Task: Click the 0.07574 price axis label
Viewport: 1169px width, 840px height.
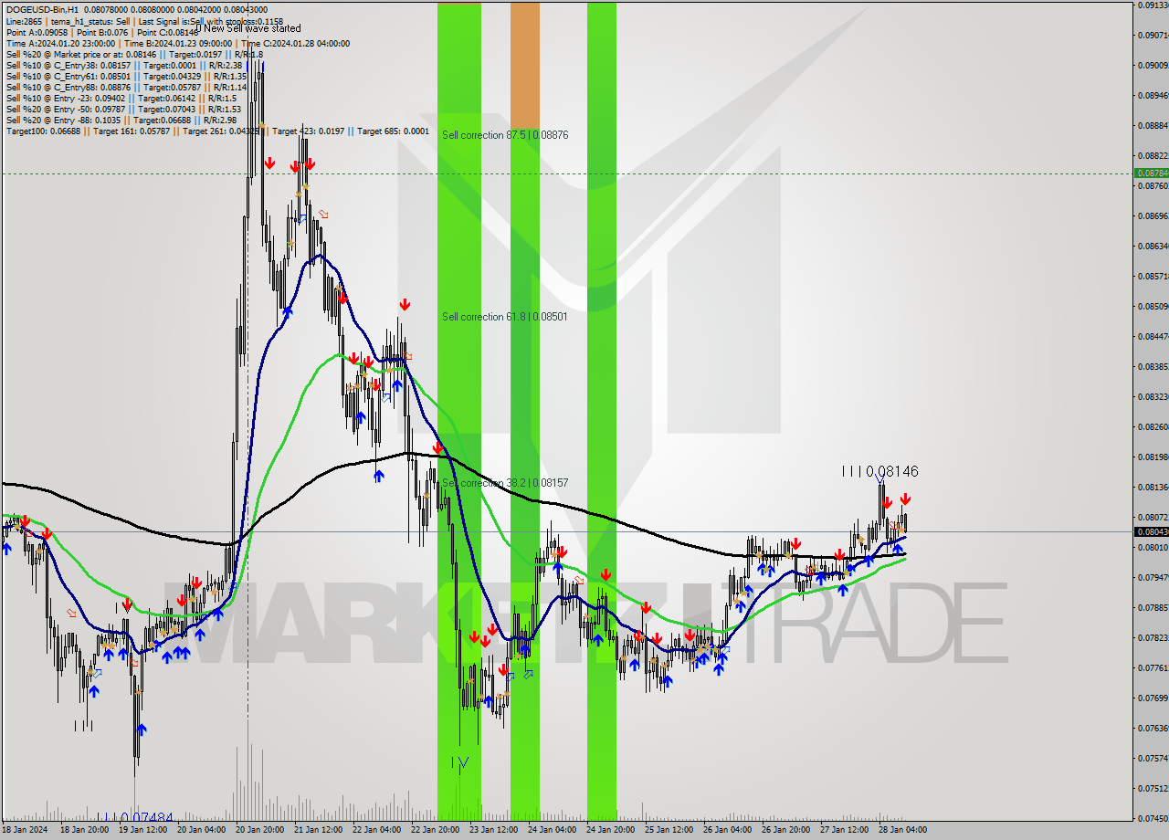Action: [1152, 758]
